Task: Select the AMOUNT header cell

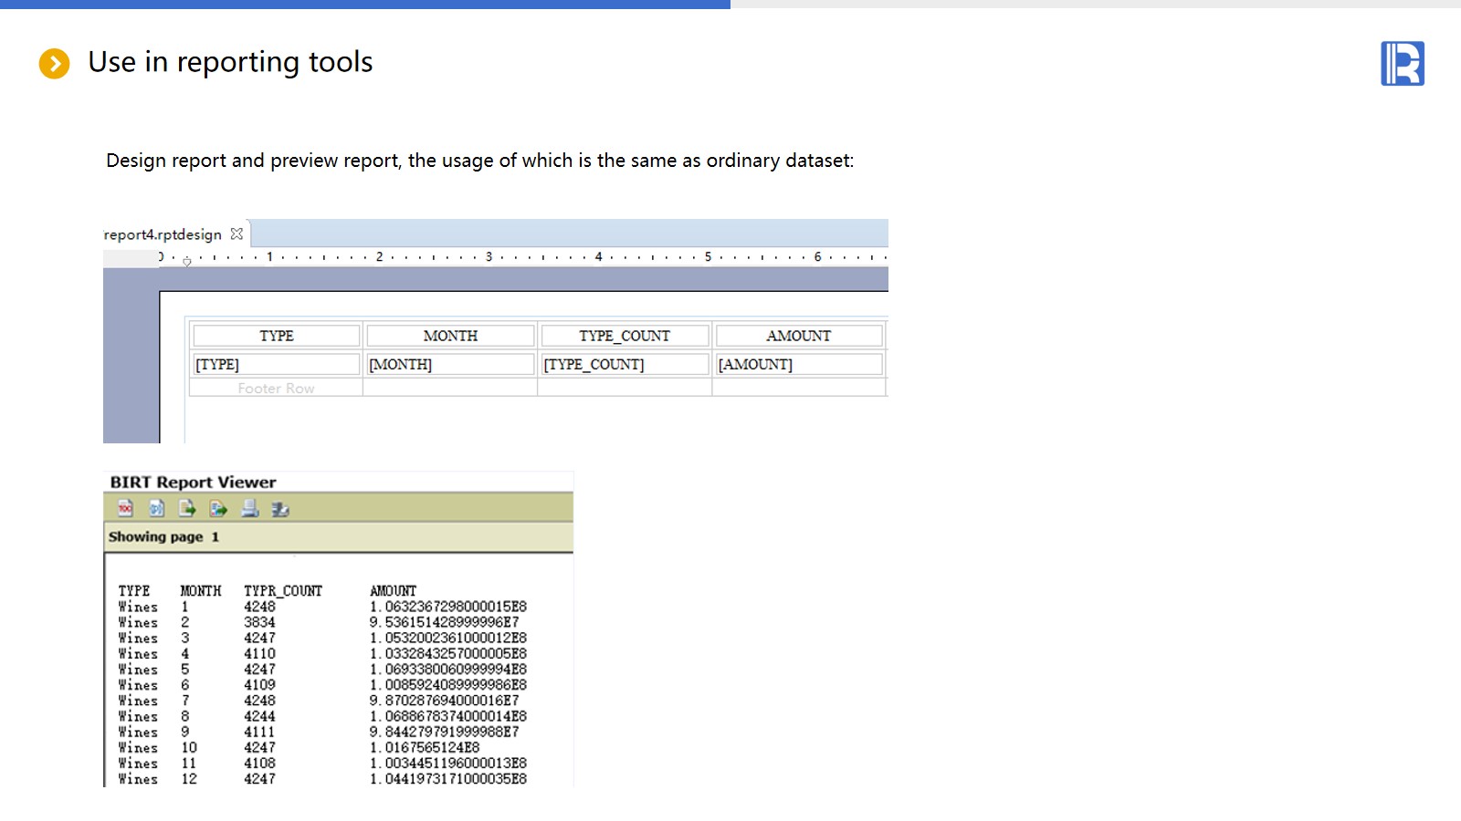Action: pyautogui.click(x=798, y=336)
